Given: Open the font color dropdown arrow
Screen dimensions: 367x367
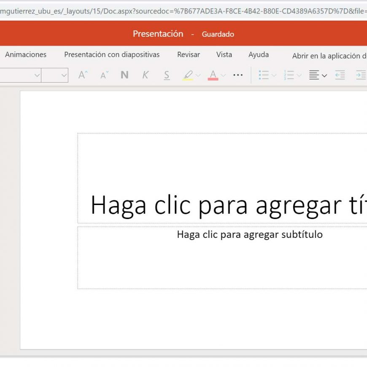Looking at the screenshot, I should (223, 76).
